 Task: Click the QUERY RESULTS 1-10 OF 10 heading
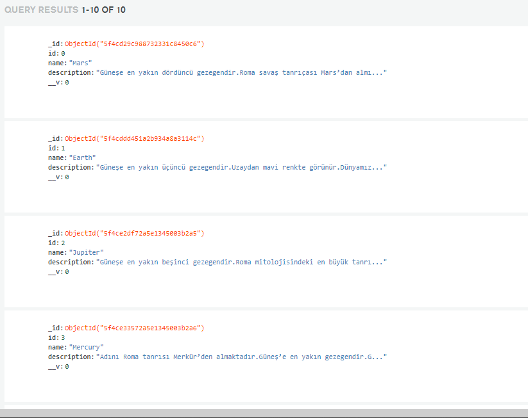[x=65, y=10]
